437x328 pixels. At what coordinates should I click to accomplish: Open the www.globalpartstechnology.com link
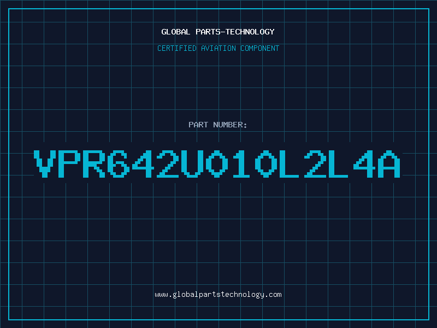218,295
